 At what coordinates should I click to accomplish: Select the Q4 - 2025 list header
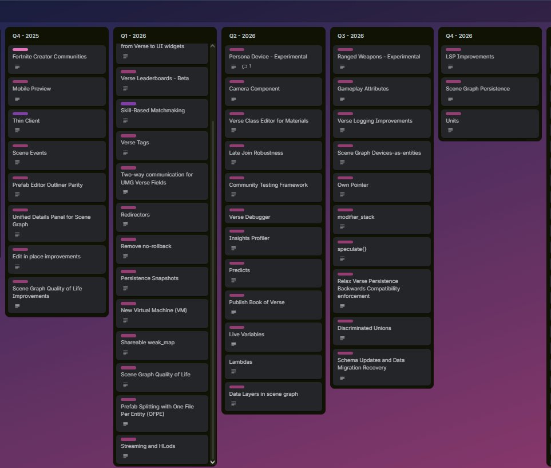[x=26, y=36]
